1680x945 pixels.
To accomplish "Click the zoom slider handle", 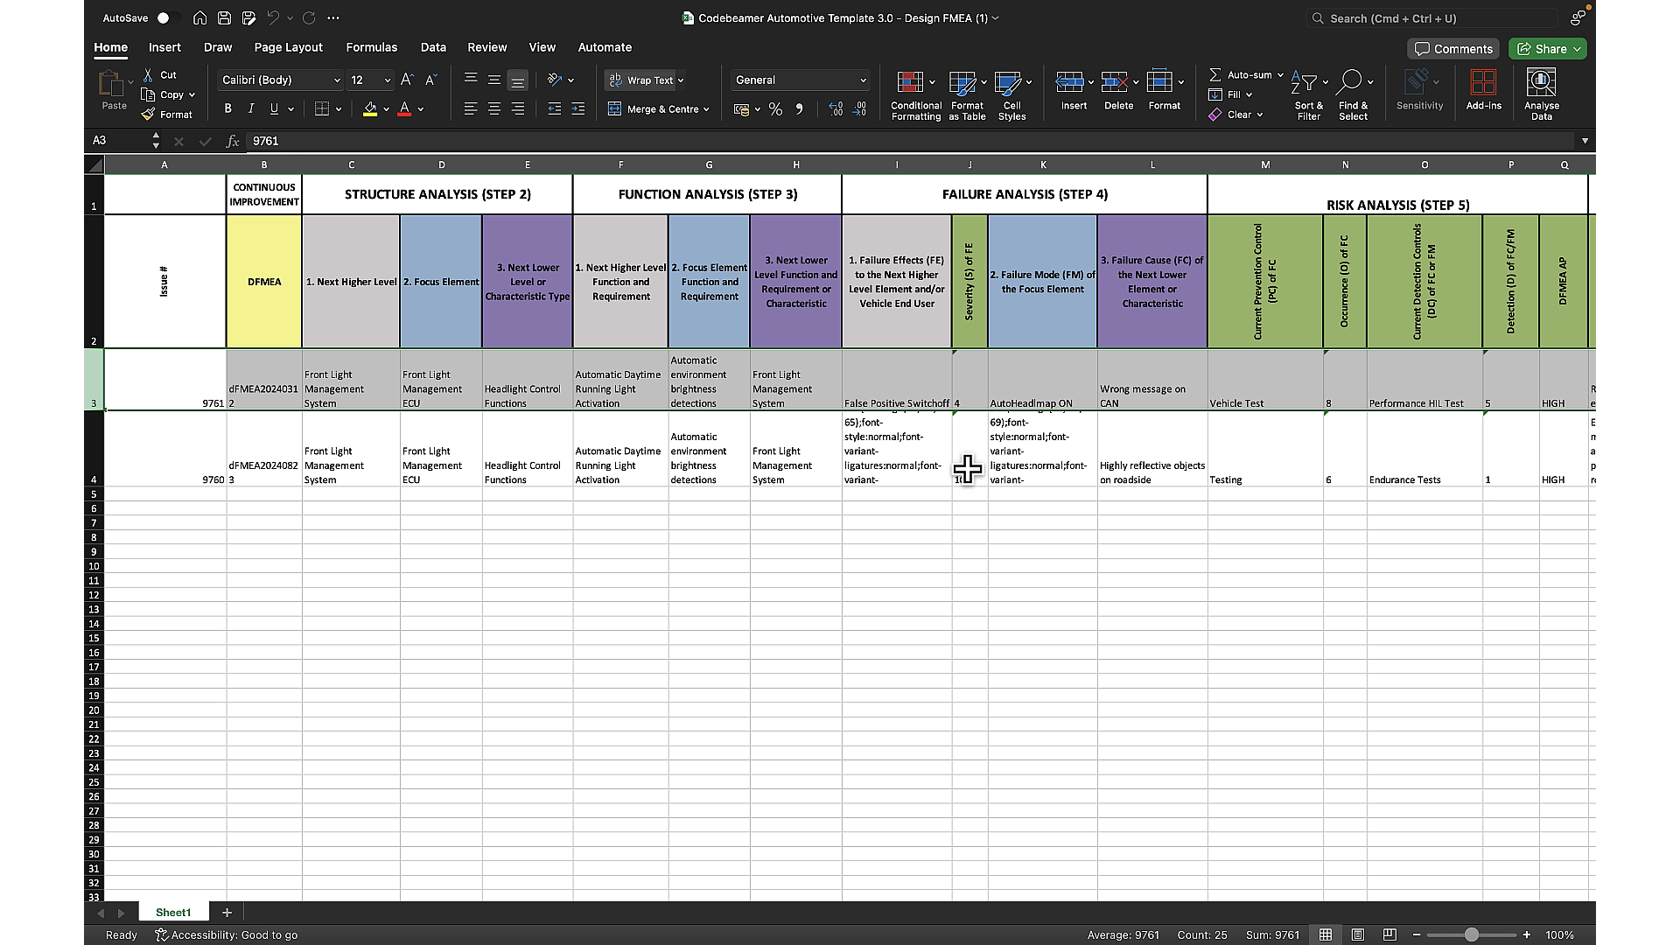I will tap(1472, 934).
